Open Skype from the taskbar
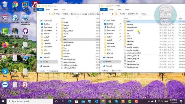Image resolution: width=185 pixels, height=104 pixels. click(x=116, y=101)
